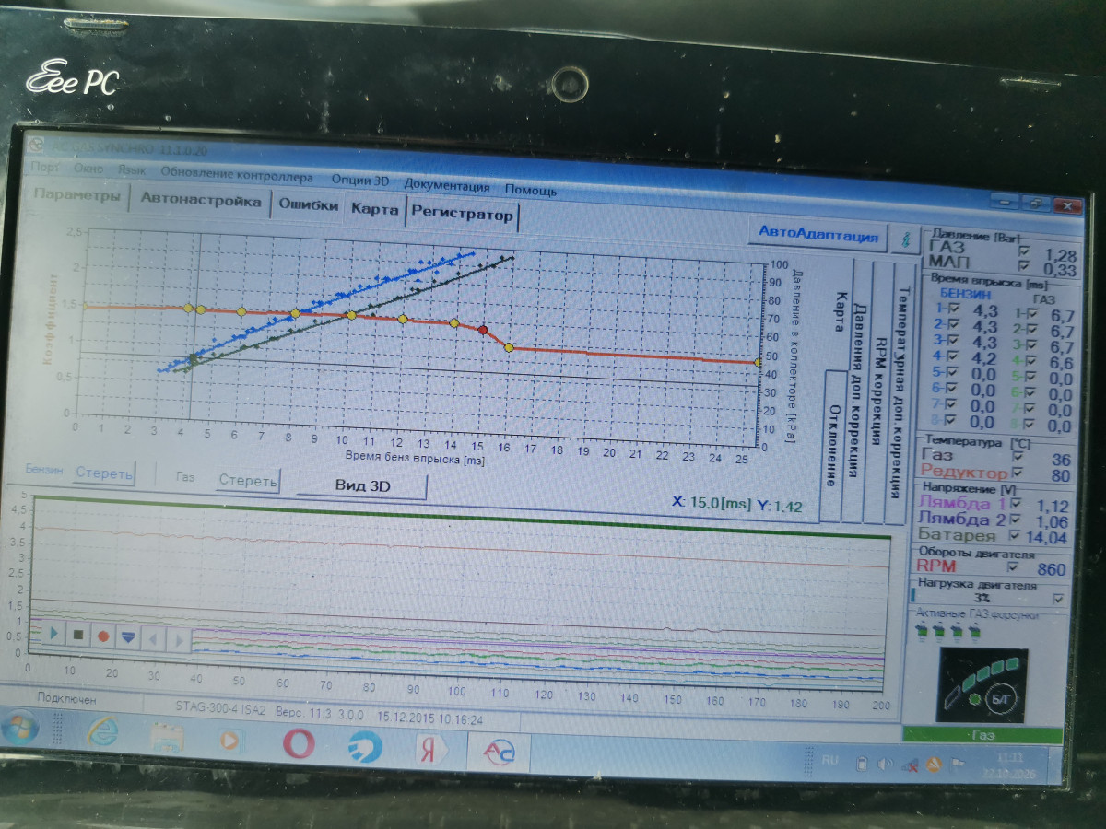Image resolution: width=1106 pixels, height=829 pixels.
Task: Open the Windows Start menu
Action: coord(18,729)
